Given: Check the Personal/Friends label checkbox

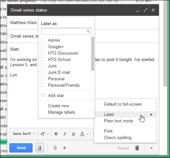Looking at the screenshot, I should (42, 85).
